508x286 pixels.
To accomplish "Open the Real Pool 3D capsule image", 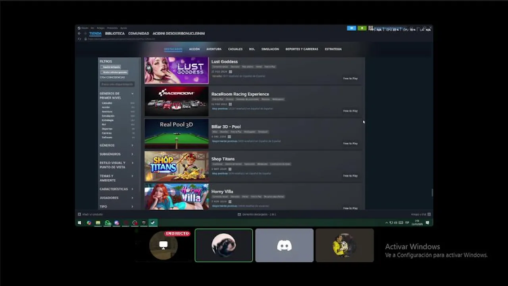I will [176, 134].
